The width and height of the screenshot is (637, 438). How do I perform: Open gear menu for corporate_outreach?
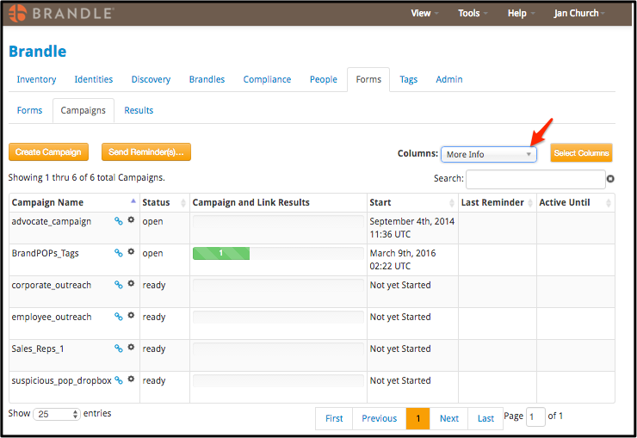pyautogui.click(x=131, y=283)
